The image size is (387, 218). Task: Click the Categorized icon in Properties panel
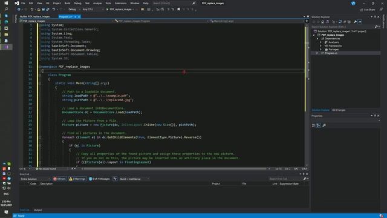(x=313, y=125)
